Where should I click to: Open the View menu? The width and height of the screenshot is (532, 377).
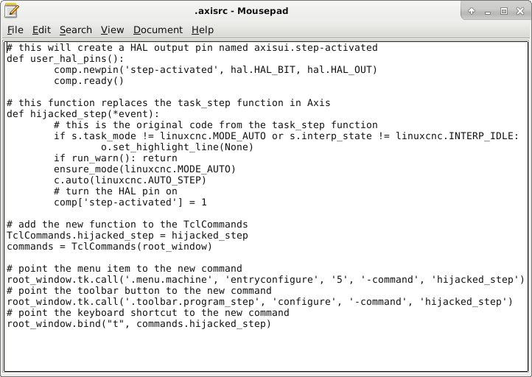pos(112,29)
